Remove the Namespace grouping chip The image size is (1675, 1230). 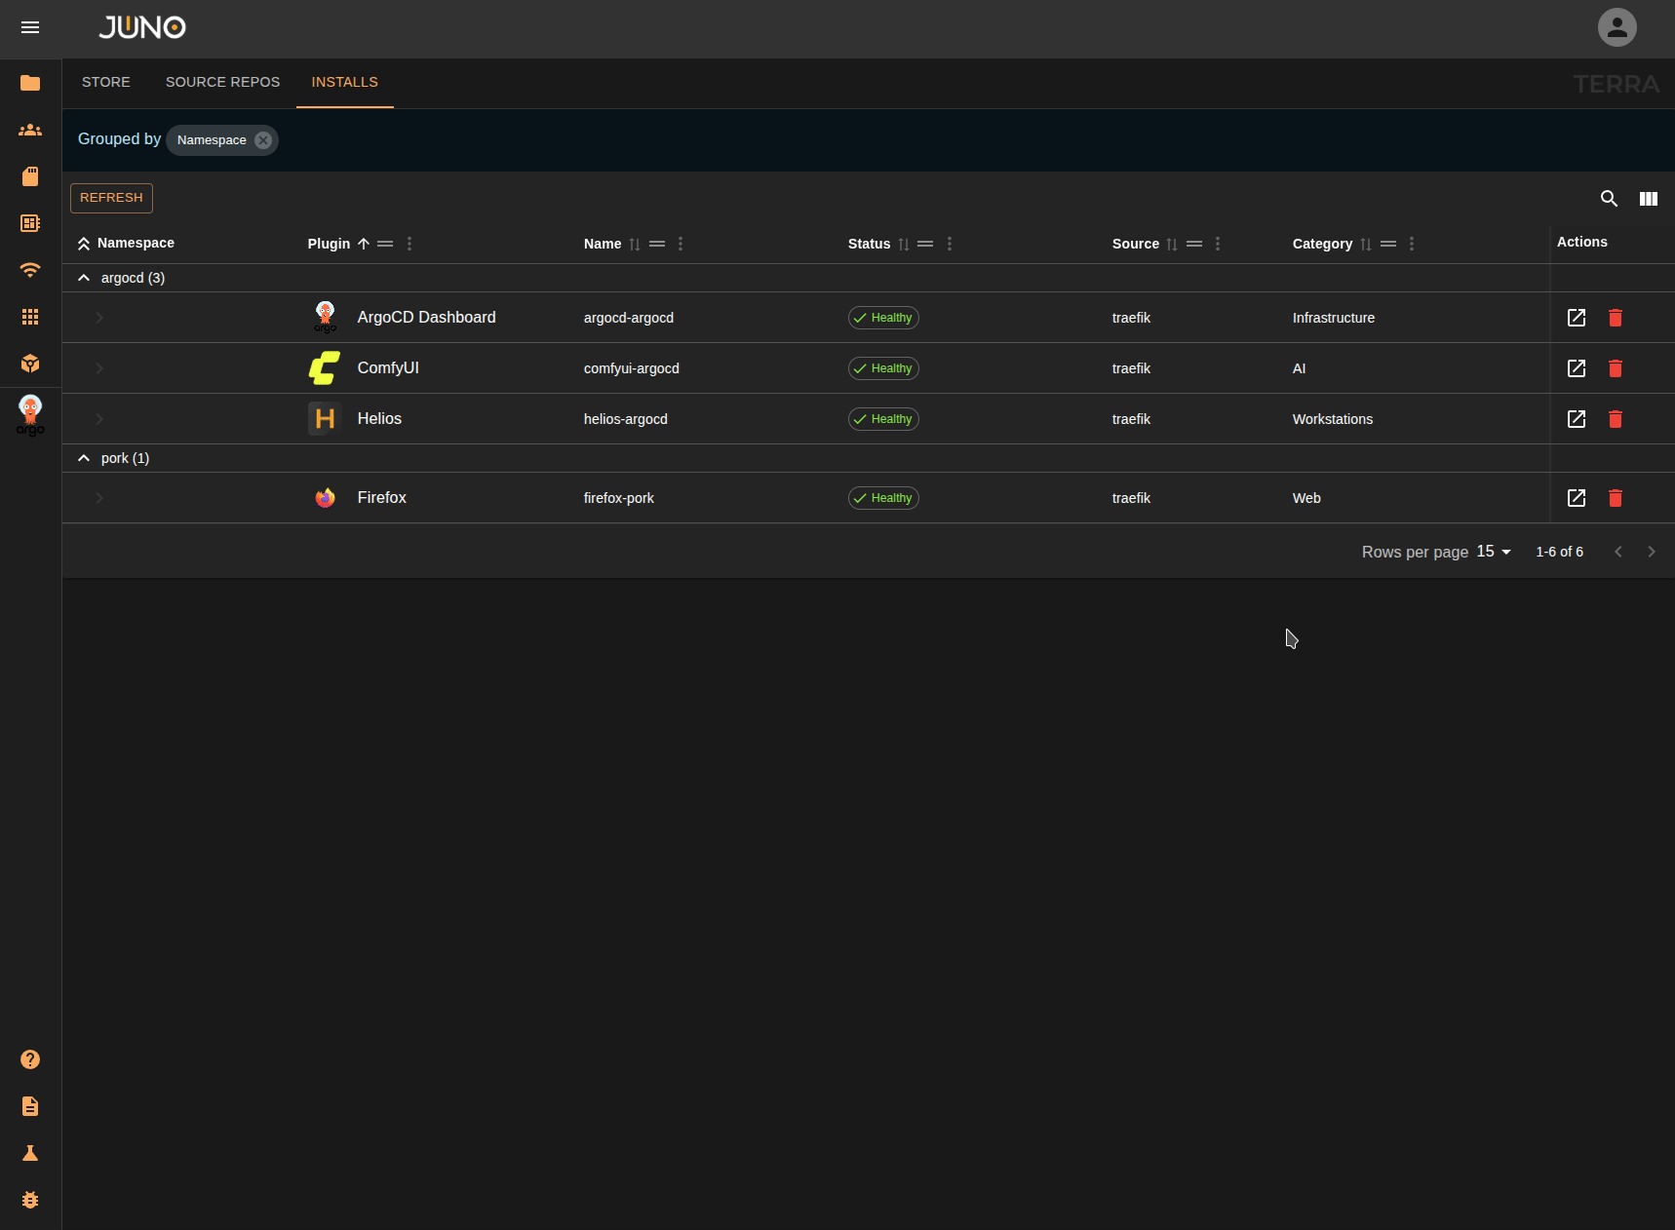[263, 140]
